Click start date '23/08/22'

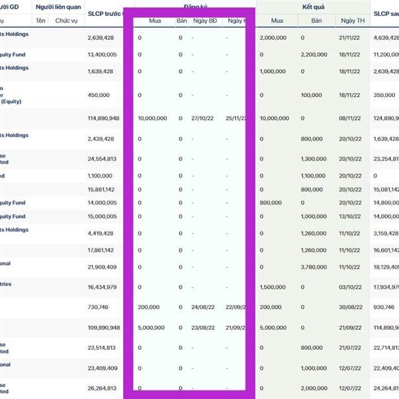point(203,328)
